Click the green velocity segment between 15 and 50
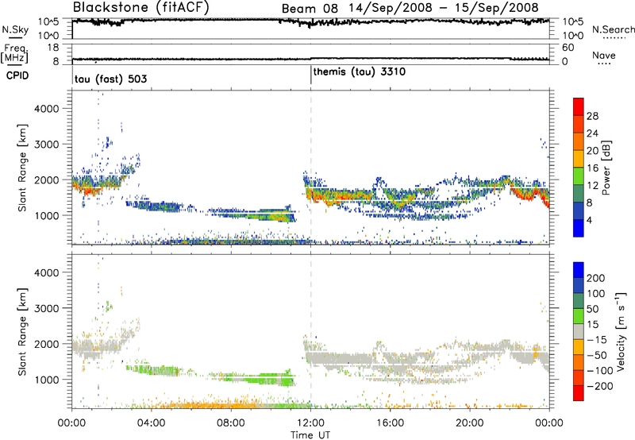Viewport: 635px width, 440px height. tap(579, 316)
